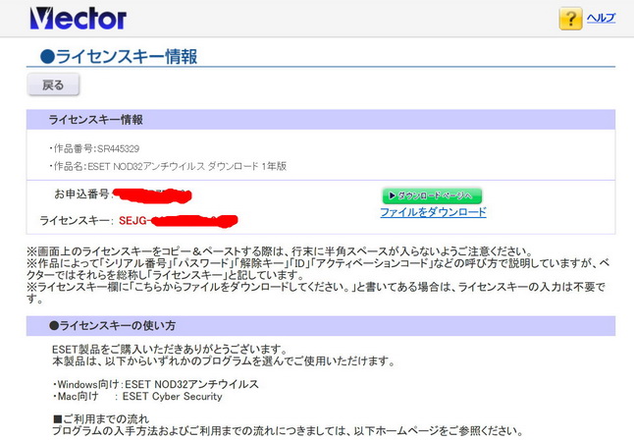Click the お申込番号 label

[81, 194]
